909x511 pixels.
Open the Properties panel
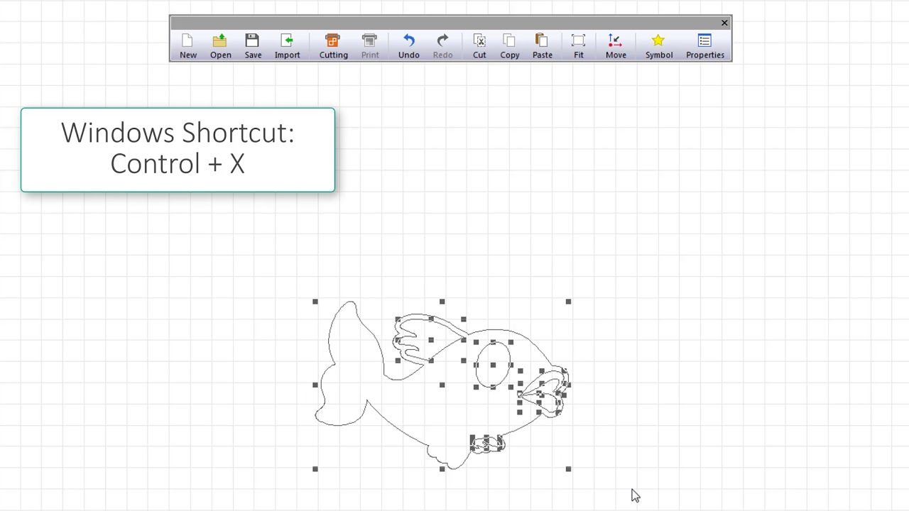coord(705,46)
